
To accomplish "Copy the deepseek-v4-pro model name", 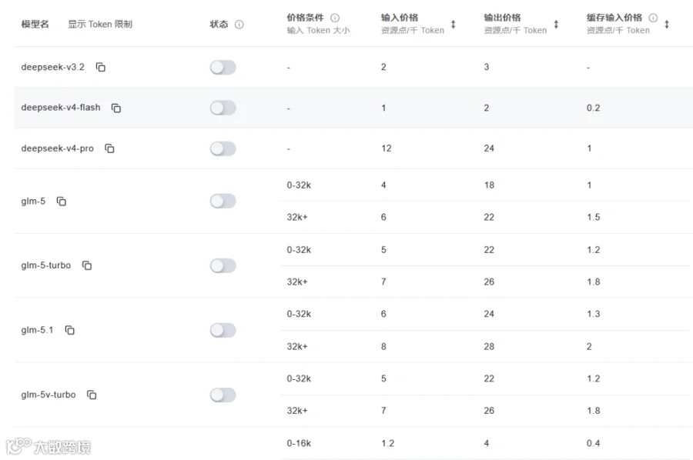I will click(x=109, y=148).
